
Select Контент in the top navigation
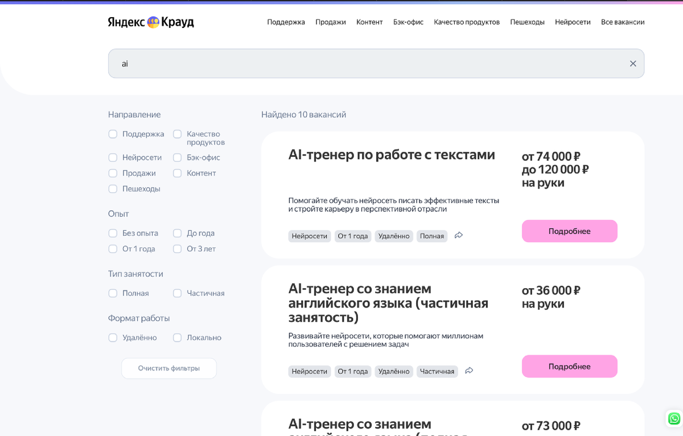(369, 22)
